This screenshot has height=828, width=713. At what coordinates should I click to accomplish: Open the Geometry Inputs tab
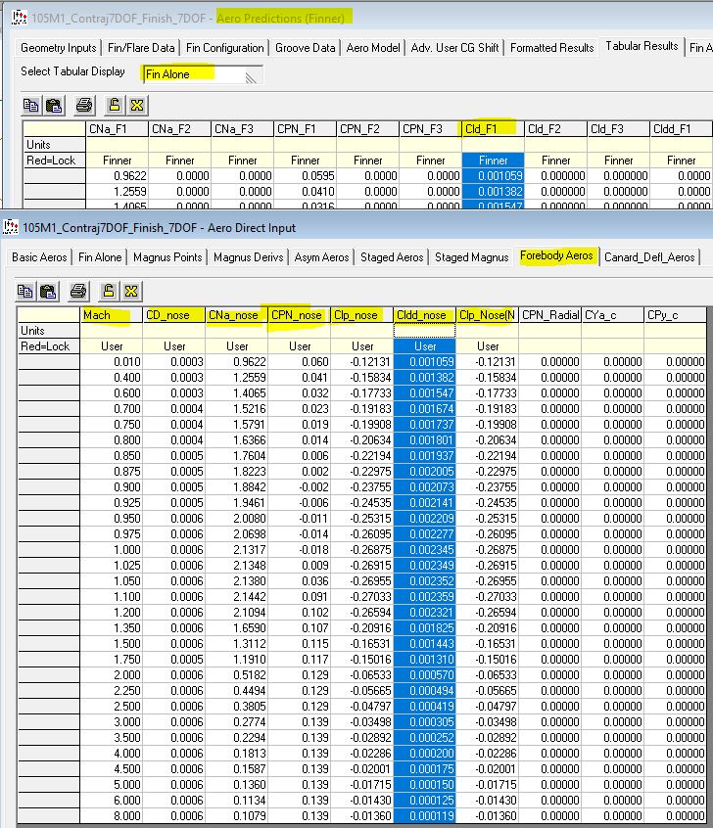(60, 48)
